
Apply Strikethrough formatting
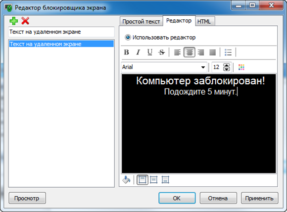coord(162,53)
